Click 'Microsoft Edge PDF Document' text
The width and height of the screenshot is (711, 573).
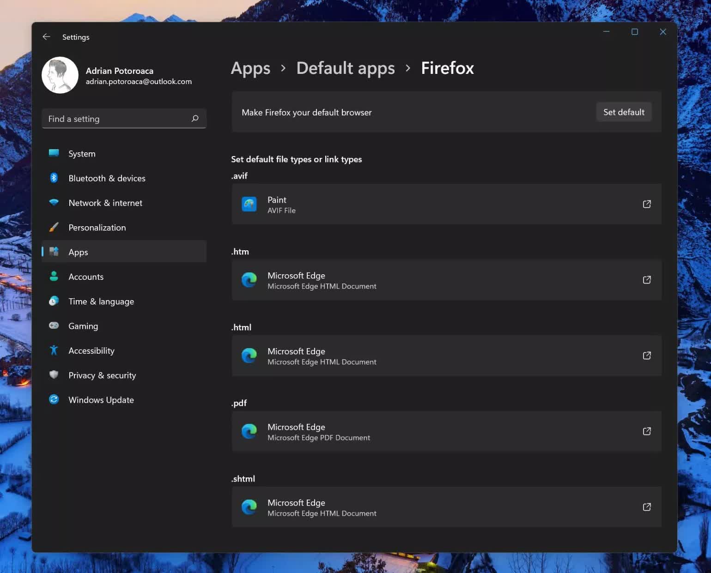(x=319, y=438)
